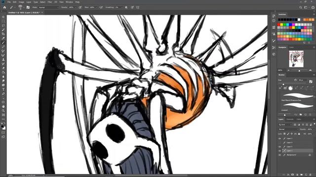This screenshot has width=316, height=177.
Task: Click the red swatch
Action: click(278, 25)
